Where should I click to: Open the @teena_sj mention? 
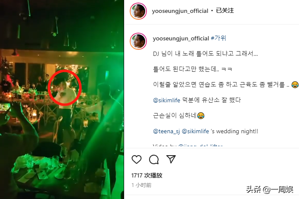[166, 132]
